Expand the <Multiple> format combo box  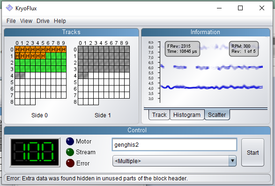(x=174, y=161)
